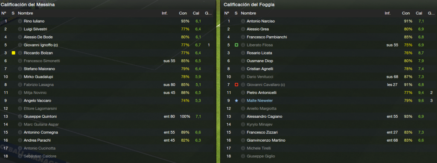Click Messina Nº column header
The width and height of the screenshot is (437, 163).
pyautogui.click(x=3, y=13)
